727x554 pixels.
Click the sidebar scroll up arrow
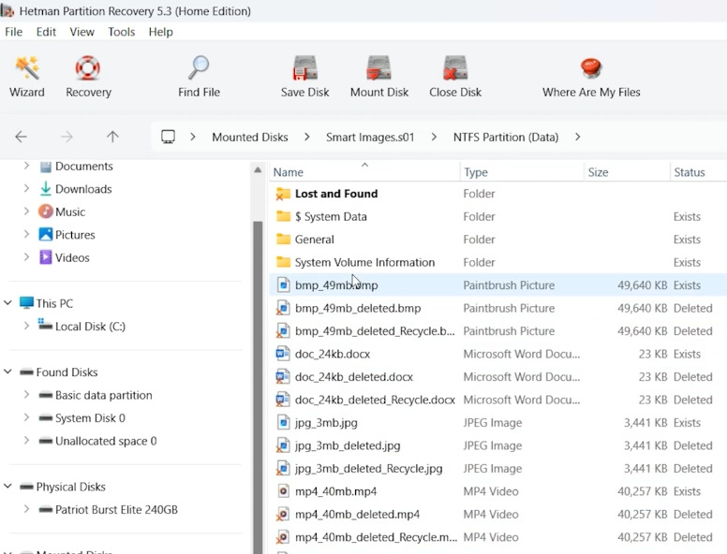(258, 170)
